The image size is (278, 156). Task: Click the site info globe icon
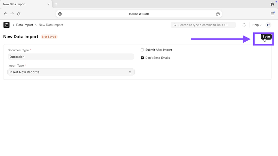pos(60,14)
